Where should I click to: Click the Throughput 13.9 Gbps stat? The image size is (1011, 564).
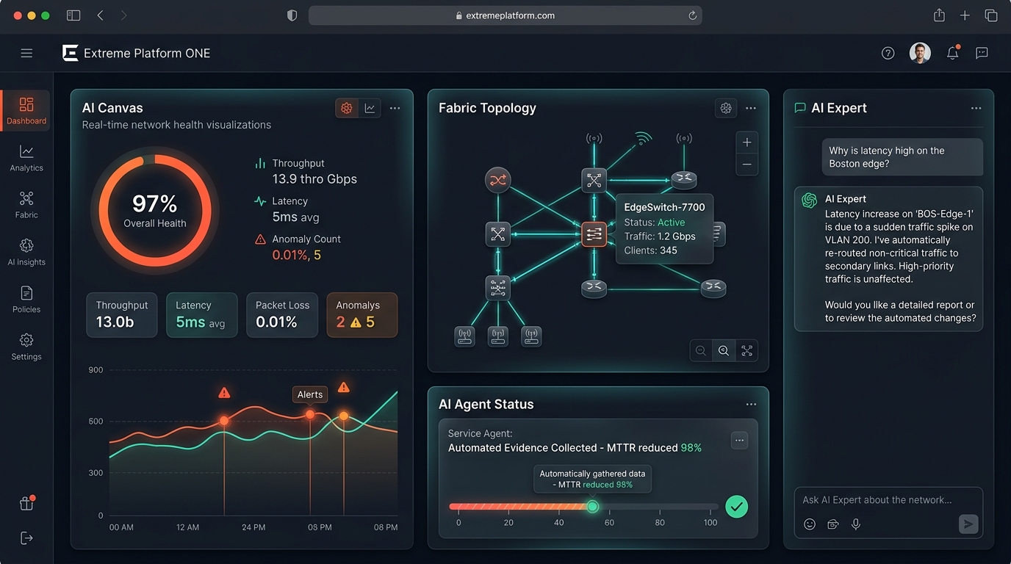pos(314,179)
